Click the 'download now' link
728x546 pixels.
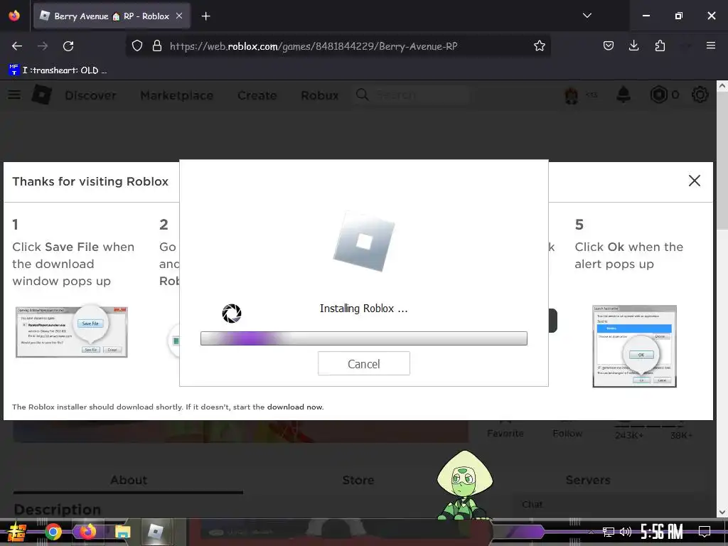[x=295, y=407]
